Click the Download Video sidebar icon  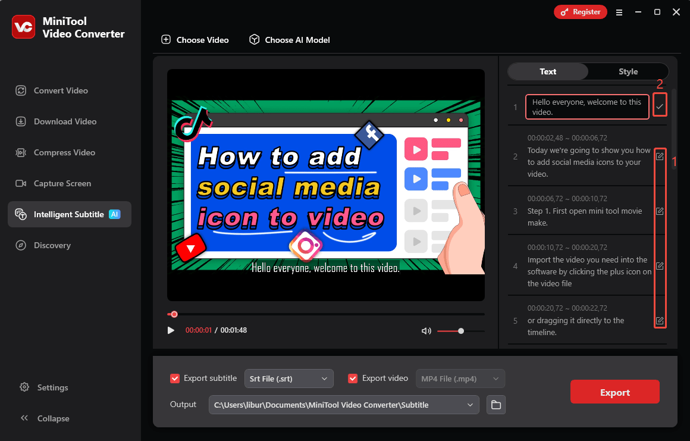21,121
